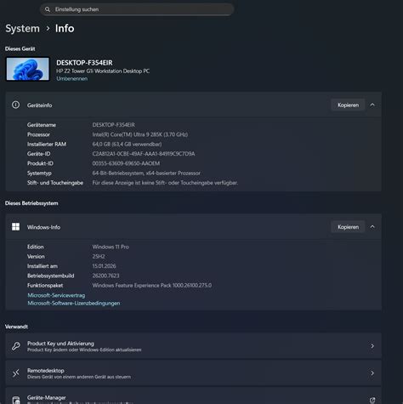
Task: Click the Dieses Gerät heading
Action: pos(20,48)
